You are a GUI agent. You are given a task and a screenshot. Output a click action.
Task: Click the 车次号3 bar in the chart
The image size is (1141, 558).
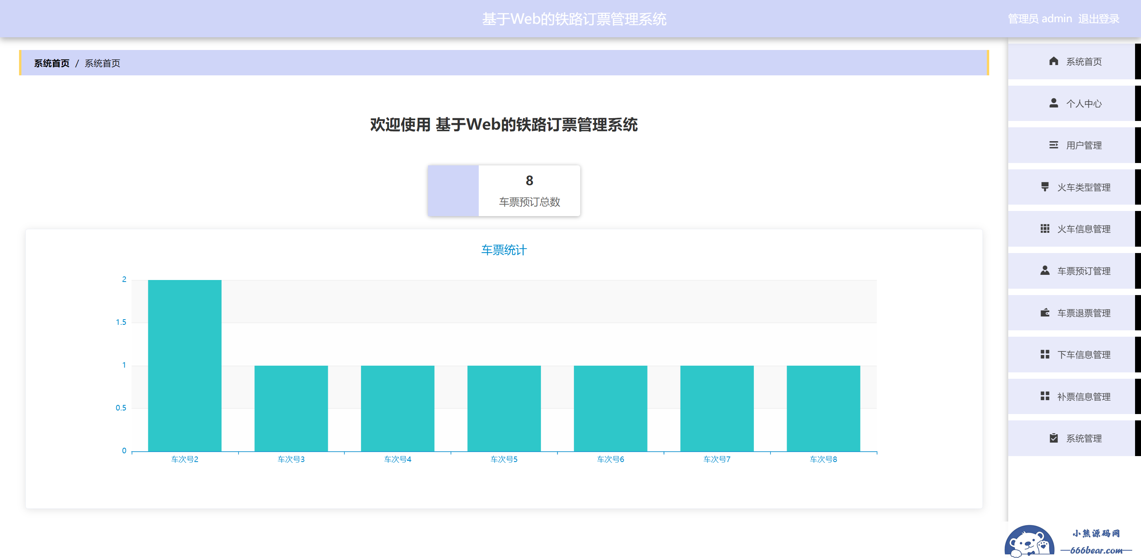point(291,408)
